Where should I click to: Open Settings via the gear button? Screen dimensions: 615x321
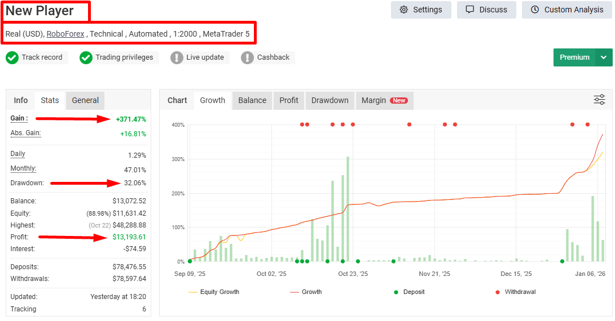pyautogui.click(x=421, y=10)
